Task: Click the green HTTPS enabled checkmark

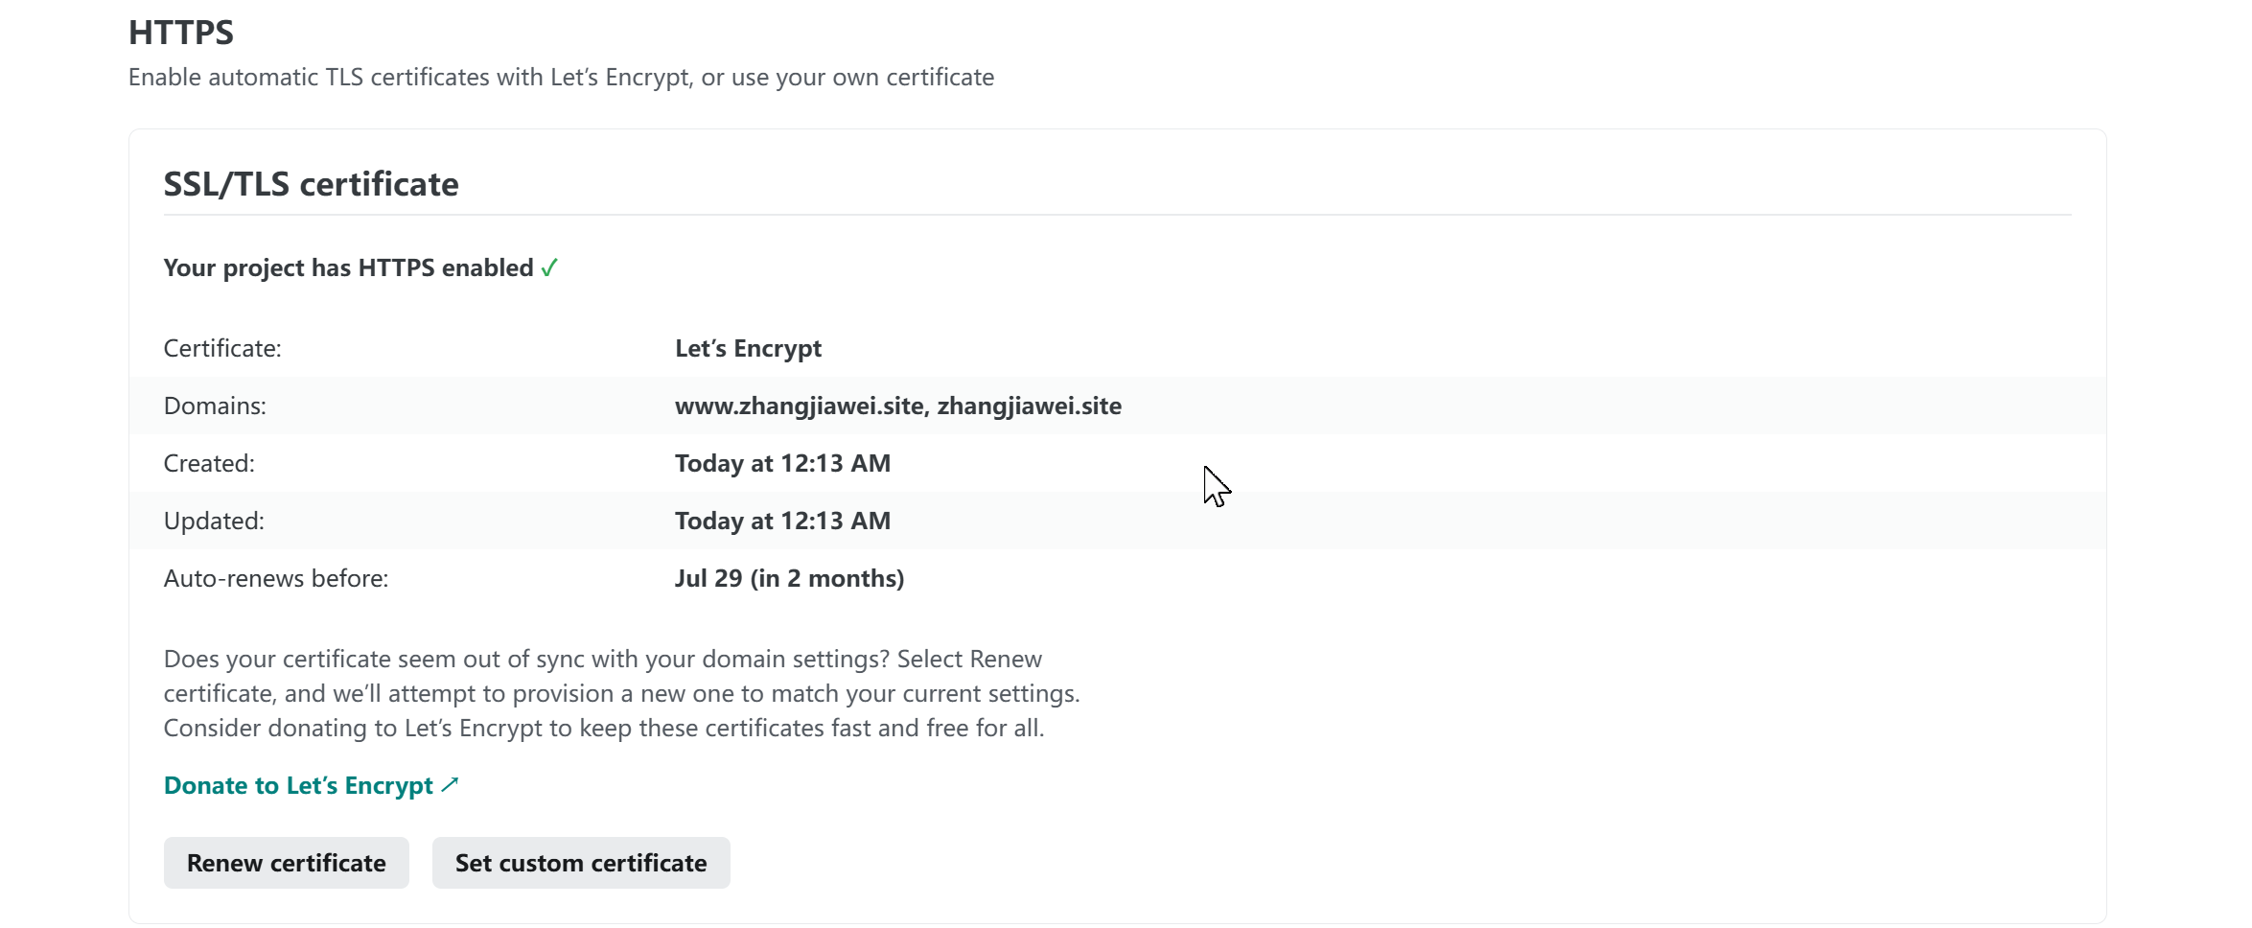Action: pos(549,268)
